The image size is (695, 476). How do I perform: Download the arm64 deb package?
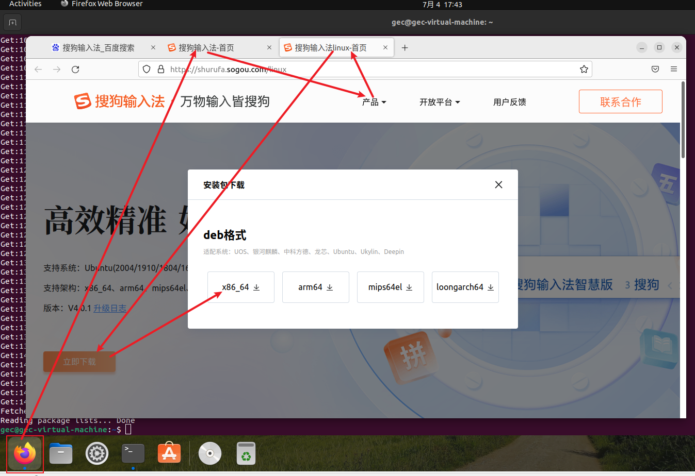(x=316, y=287)
